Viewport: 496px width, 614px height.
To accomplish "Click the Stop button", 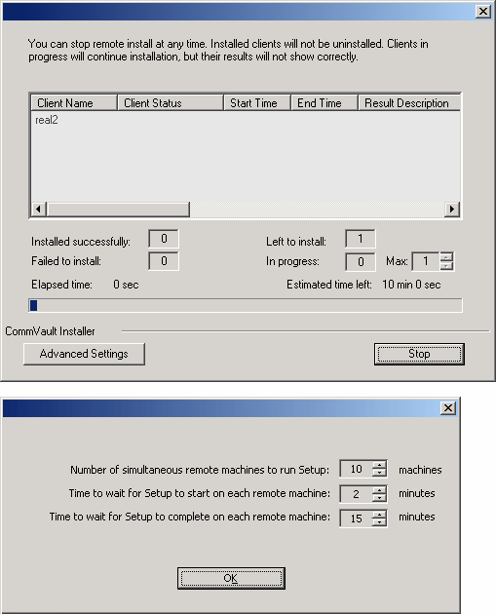I will (419, 354).
